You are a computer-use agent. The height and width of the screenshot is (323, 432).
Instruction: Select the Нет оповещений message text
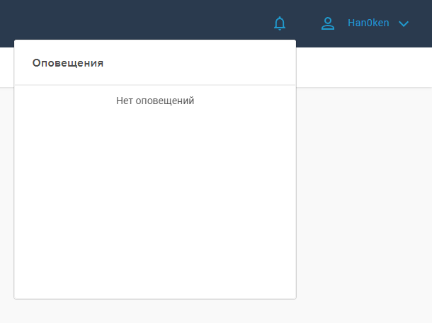[x=155, y=101]
